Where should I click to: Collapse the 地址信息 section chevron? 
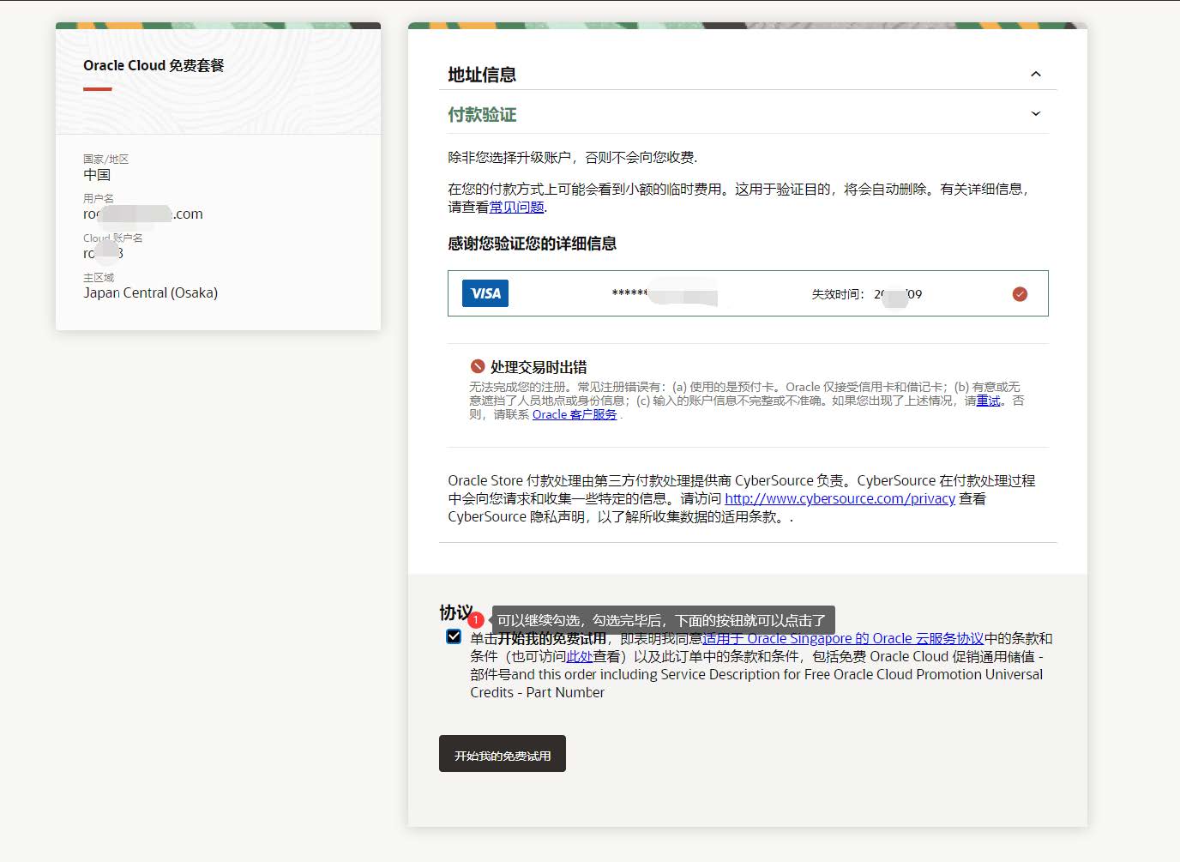pyautogui.click(x=1036, y=74)
